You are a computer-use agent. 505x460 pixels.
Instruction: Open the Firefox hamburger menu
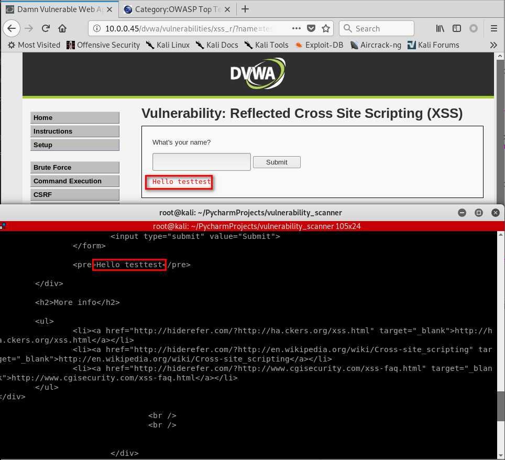[493, 28]
